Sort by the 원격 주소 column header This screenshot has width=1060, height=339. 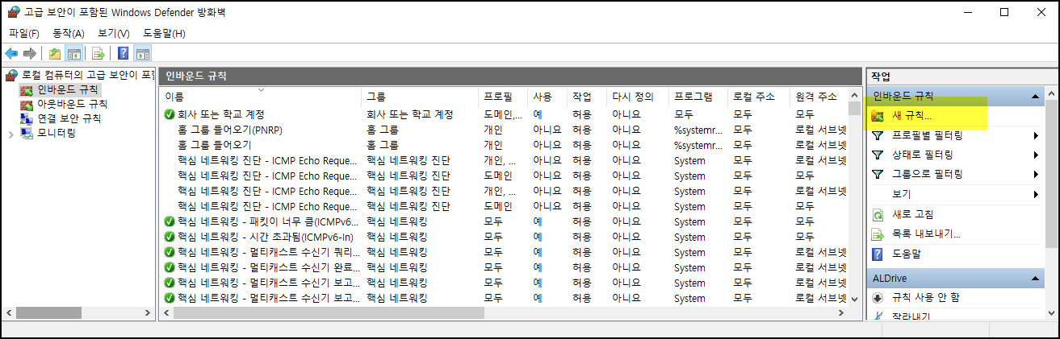click(x=819, y=97)
